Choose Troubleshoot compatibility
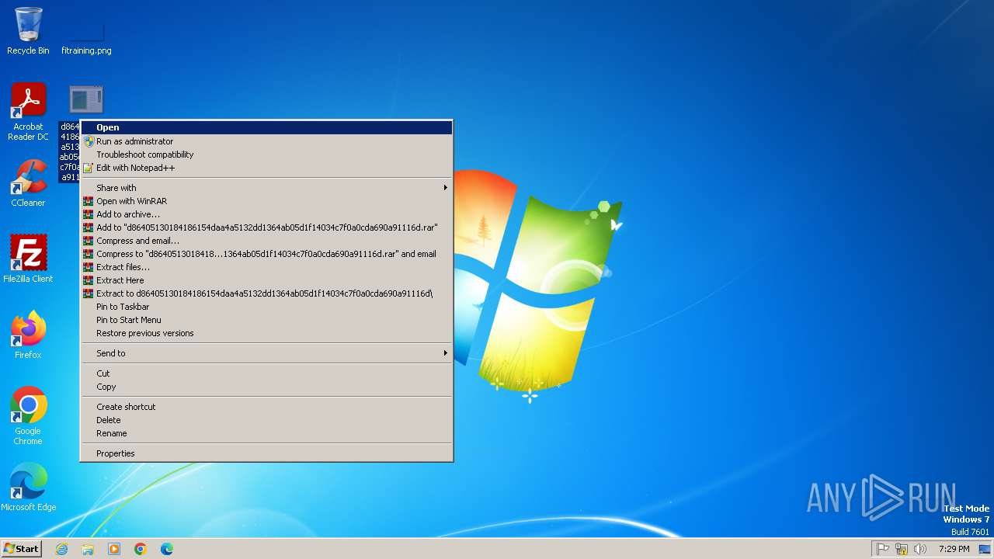Screen dimensions: 994x559 tap(266, 155)
